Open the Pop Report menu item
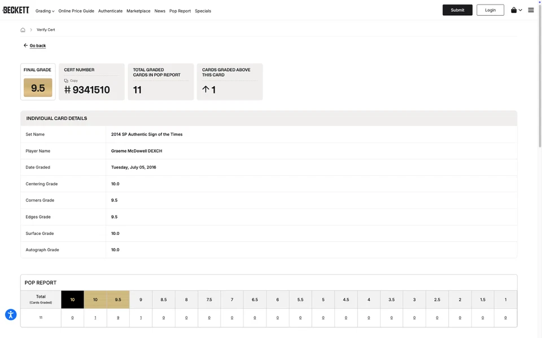The image size is (542, 338). (180, 11)
